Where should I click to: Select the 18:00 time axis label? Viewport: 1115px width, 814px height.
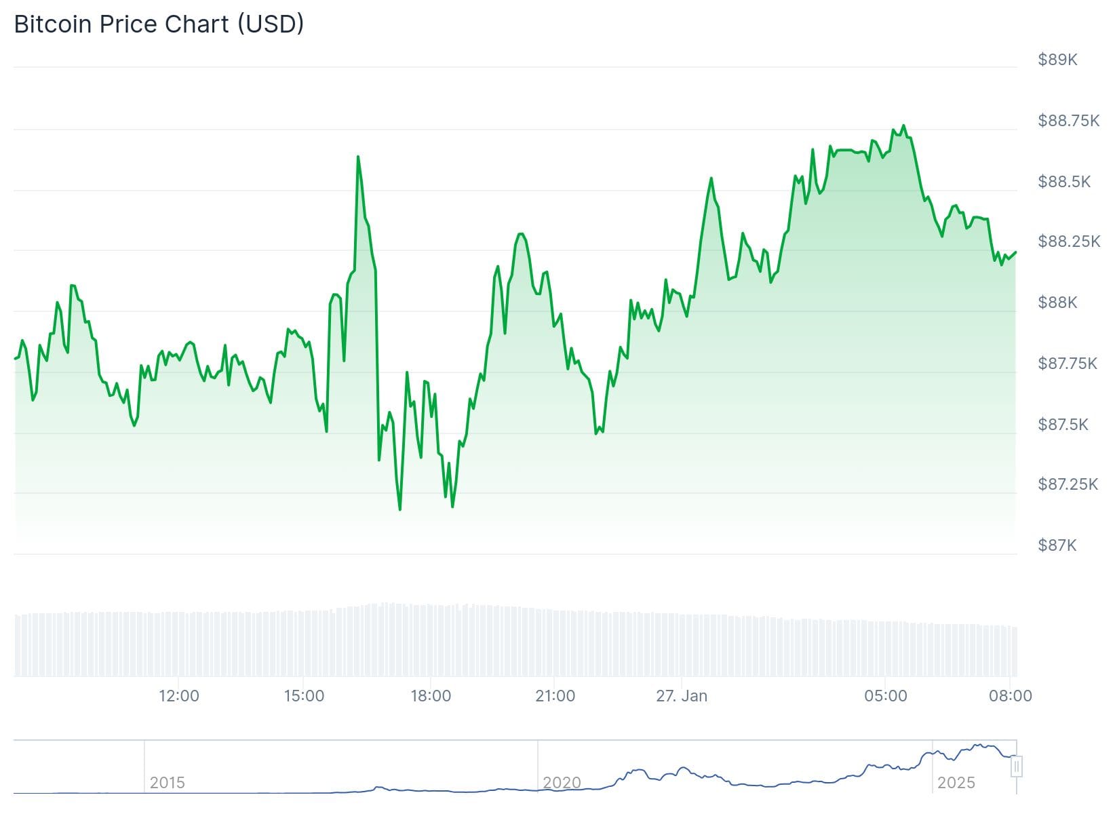[431, 695]
